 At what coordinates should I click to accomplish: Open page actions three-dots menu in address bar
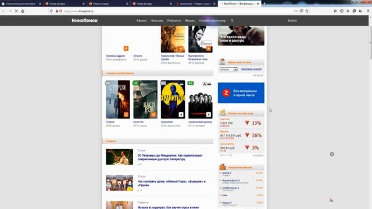tap(296, 11)
